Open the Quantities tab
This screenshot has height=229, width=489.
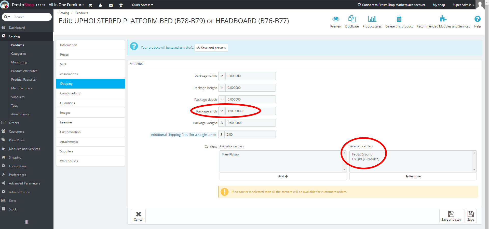click(x=90, y=103)
